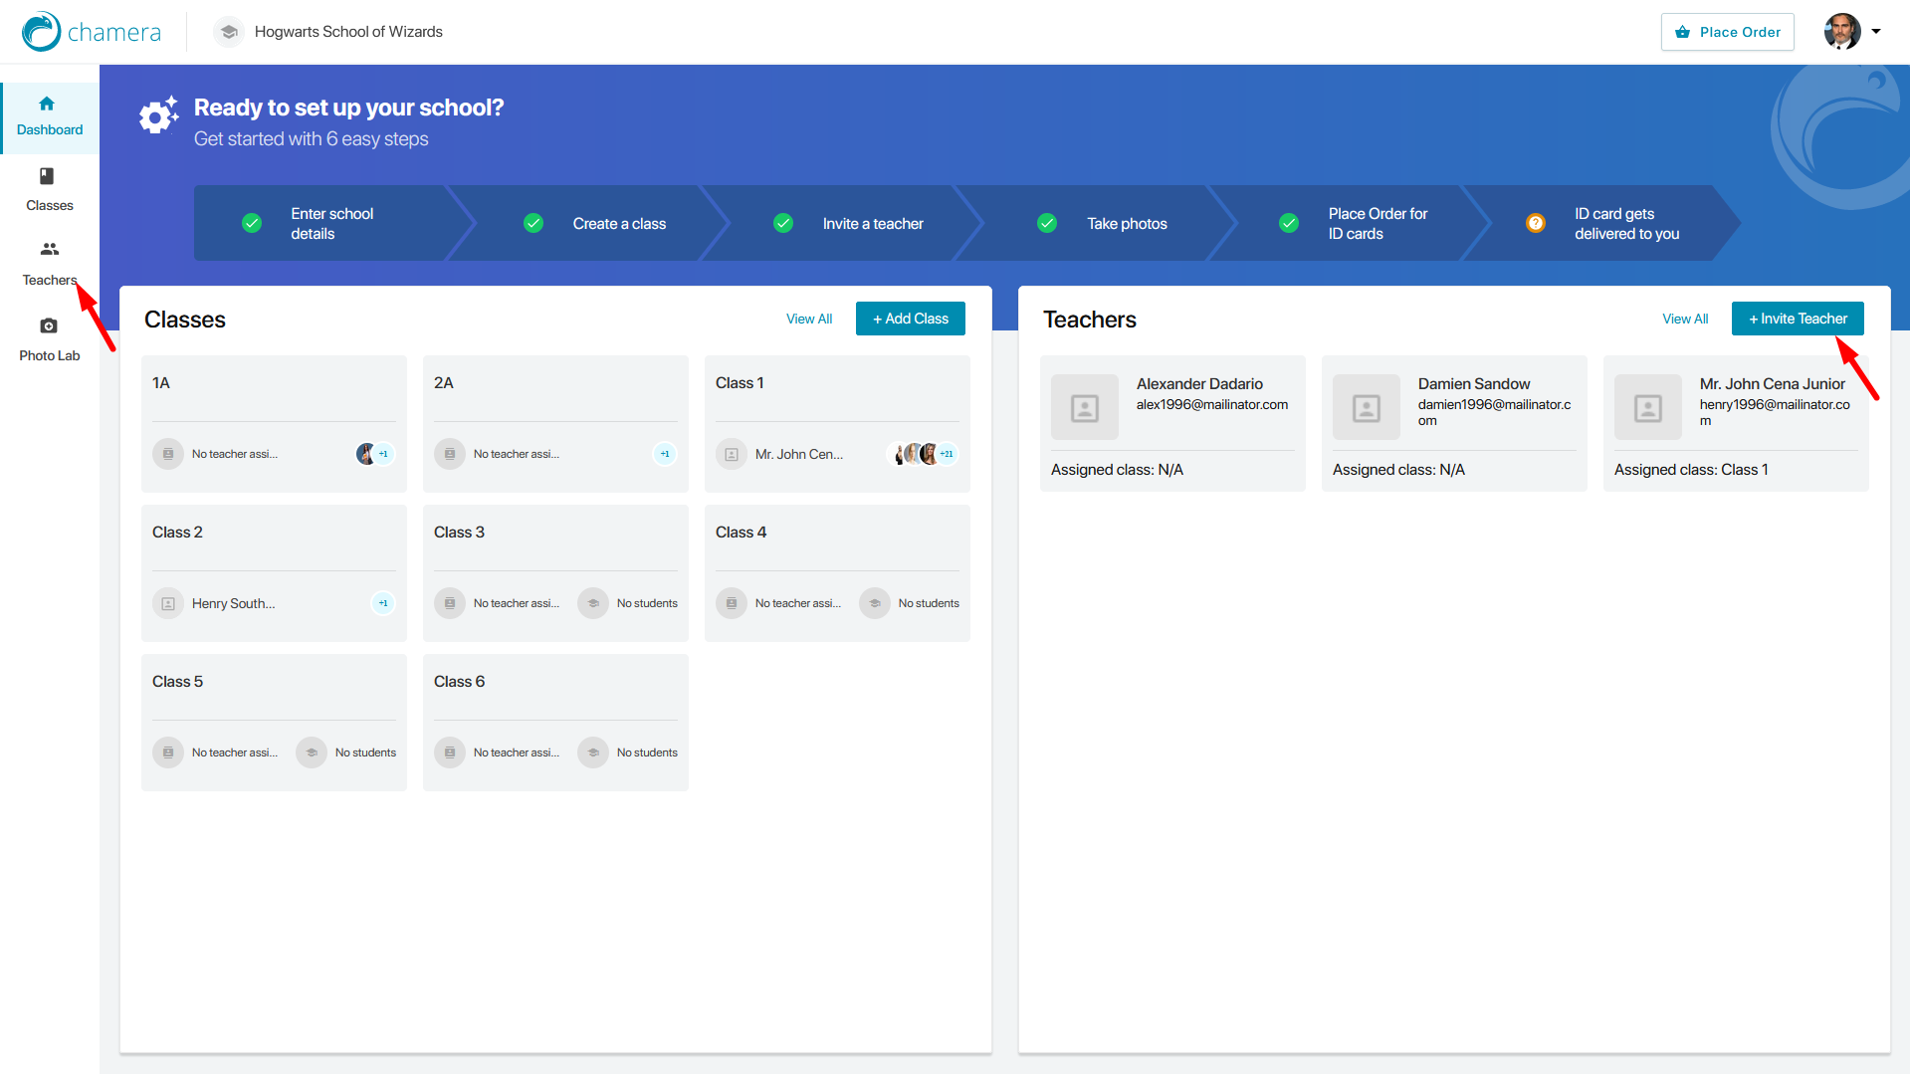Viewport: 1910px width, 1074px height.
Task: Expand the profile dropdown arrow
Action: pyautogui.click(x=1876, y=32)
